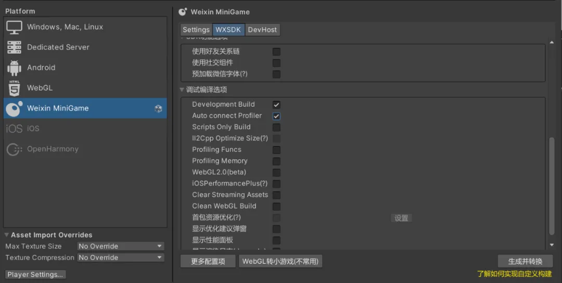This screenshot has height=283, width=562.
Task: Select the Dedicated Server platform
Action: [x=85, y=47]
